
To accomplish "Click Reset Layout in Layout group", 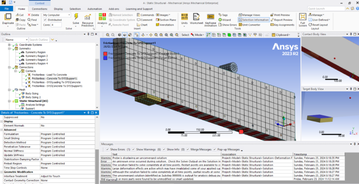I will (x=318, y=25).
